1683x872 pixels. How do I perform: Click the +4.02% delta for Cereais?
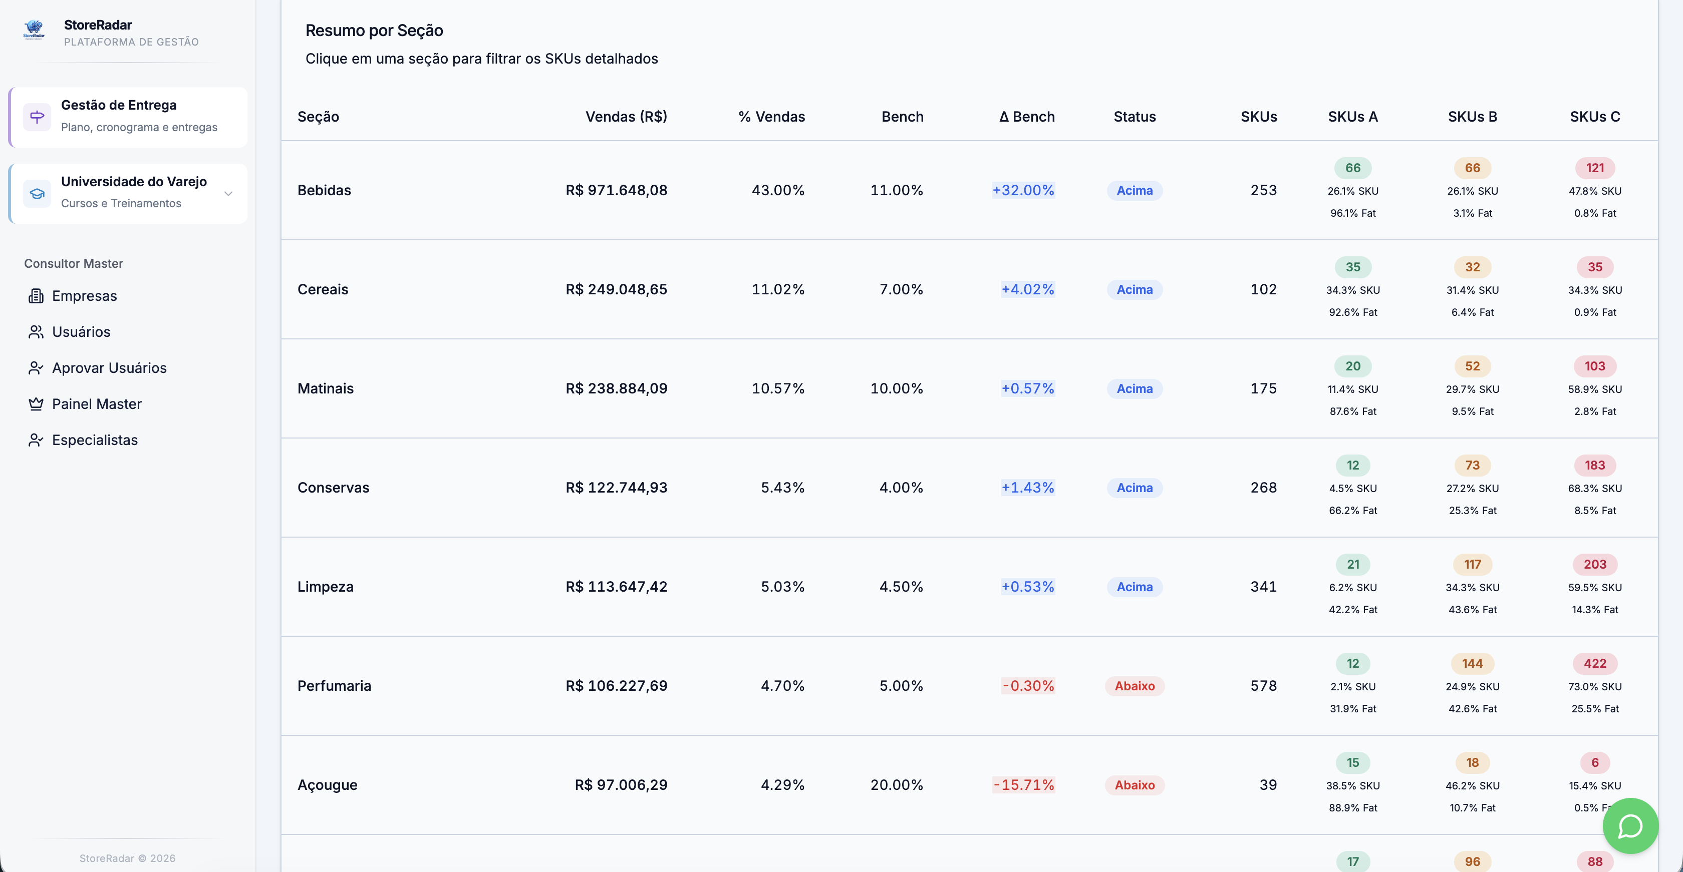point(1028,289)
